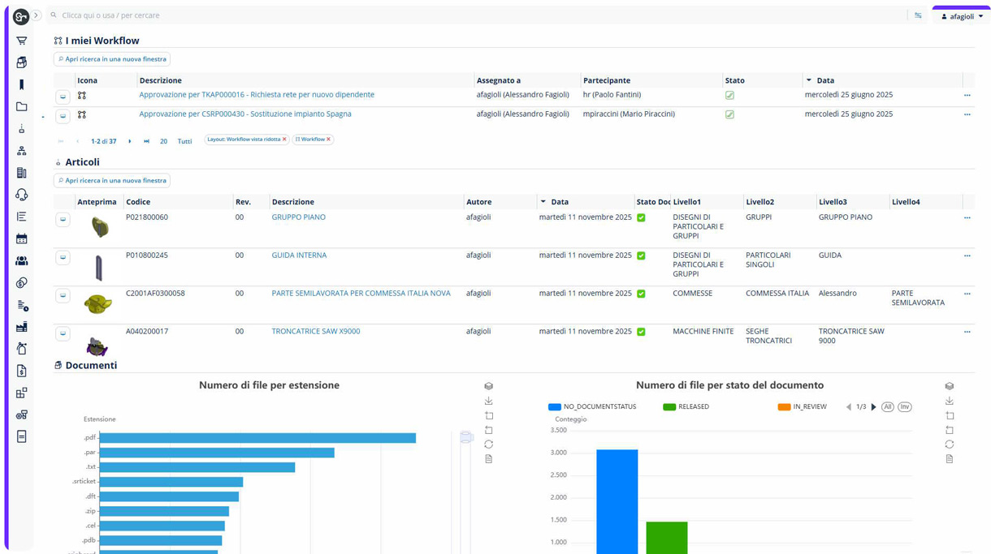Download the file extension chart
Viewport: 991px width, 554px height.
pos(488,401)
